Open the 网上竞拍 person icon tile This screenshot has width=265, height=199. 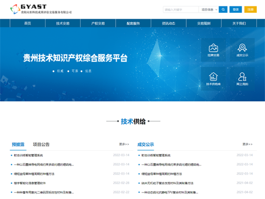(242, 78)
